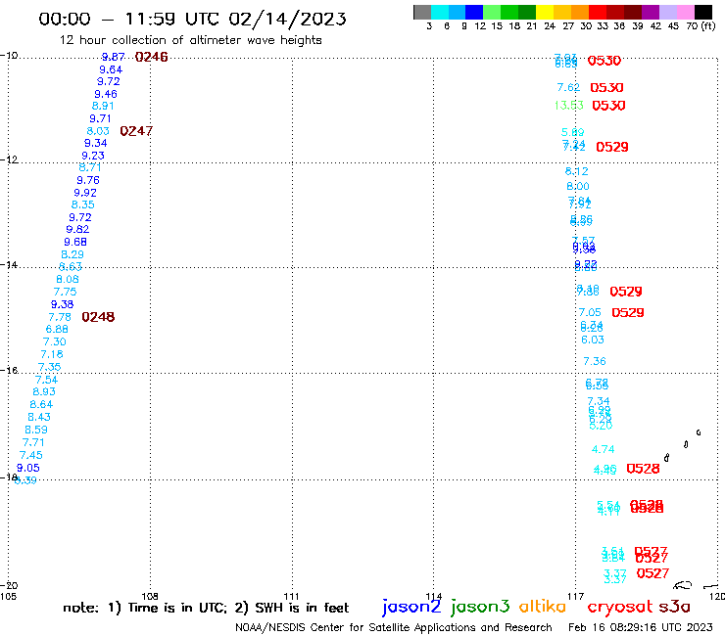This screenshot has width=725, height=636.
Task: Click the wave height value '8.29'
Action: click(72, 254)
